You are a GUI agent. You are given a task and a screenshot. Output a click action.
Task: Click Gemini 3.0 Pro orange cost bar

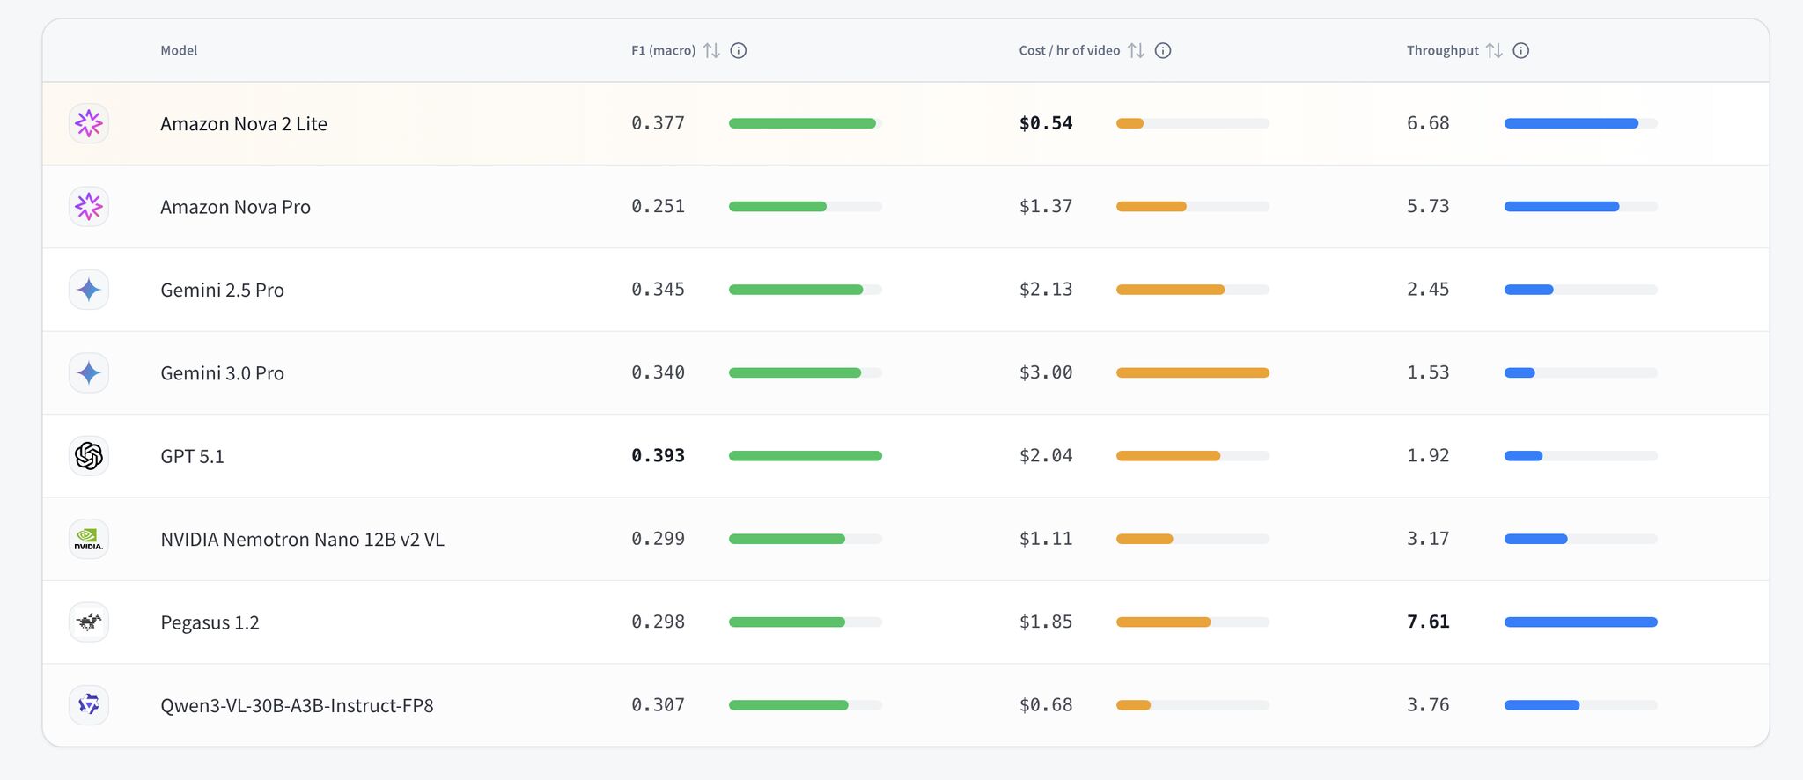pos(1193,373)
